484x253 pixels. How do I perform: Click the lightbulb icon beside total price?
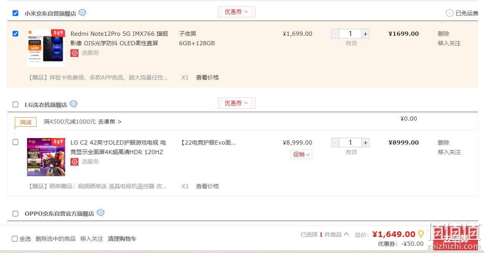point(421,234)
